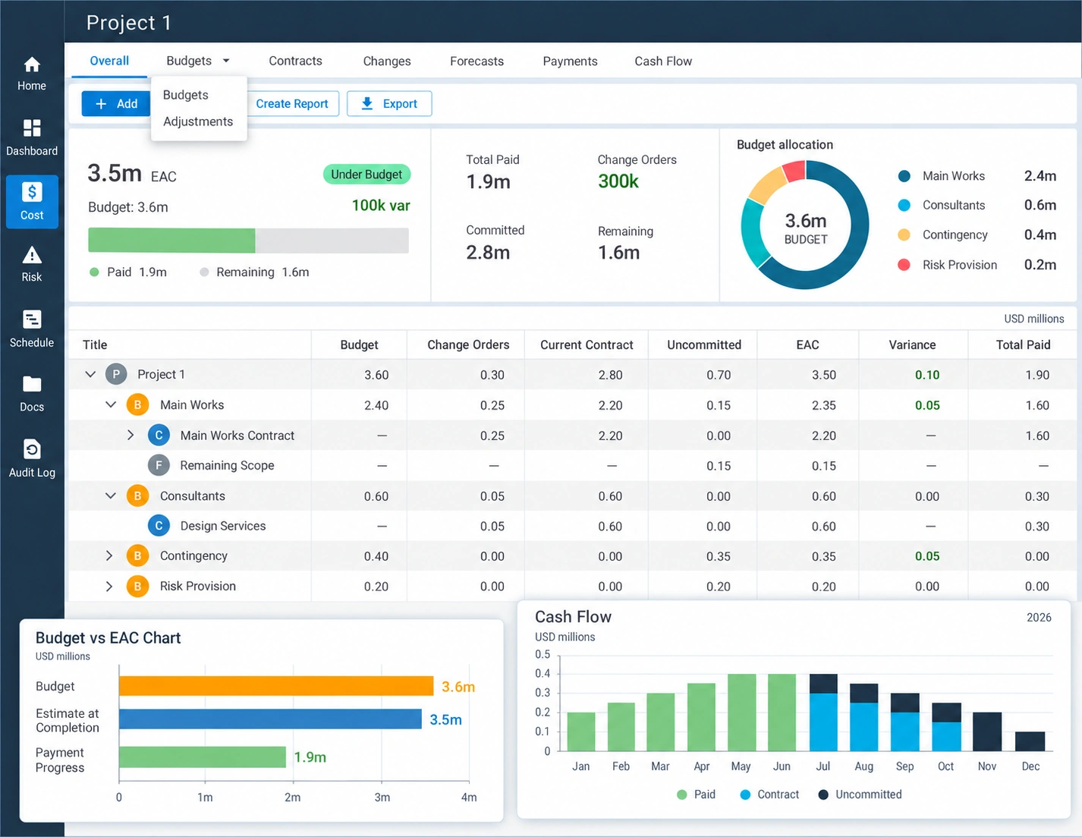Click the EAC column header
This screenshot has height=837, width=1082.
[807, 345]
